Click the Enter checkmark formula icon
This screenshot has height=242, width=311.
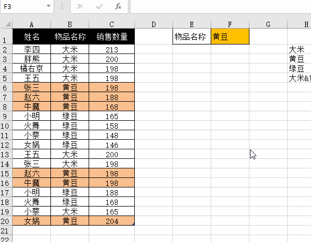[99, 6]
